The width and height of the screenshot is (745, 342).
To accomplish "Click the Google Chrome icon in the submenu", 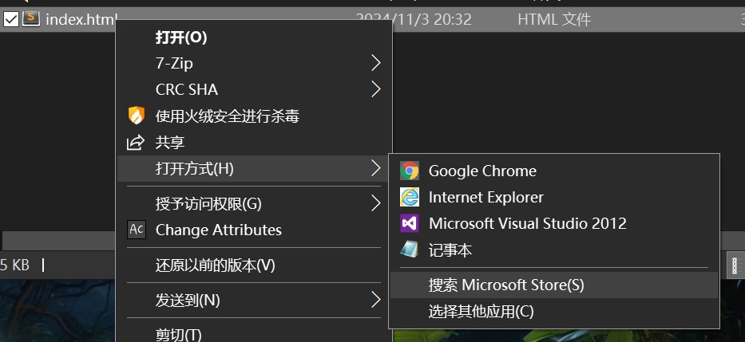I will click(410, 171).
